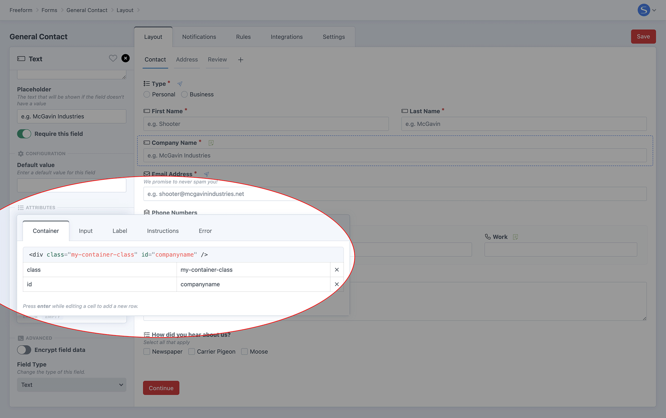
Task: Enable the 'Encrypt field data' toggle
Action: click(24, 350)
